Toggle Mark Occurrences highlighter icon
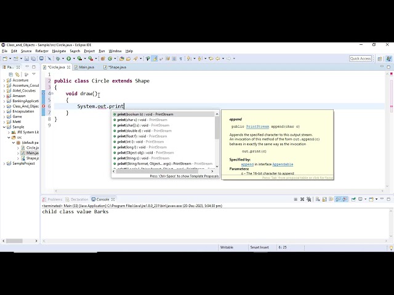This screenshot has width=394, height=295. tap(155, 59)
